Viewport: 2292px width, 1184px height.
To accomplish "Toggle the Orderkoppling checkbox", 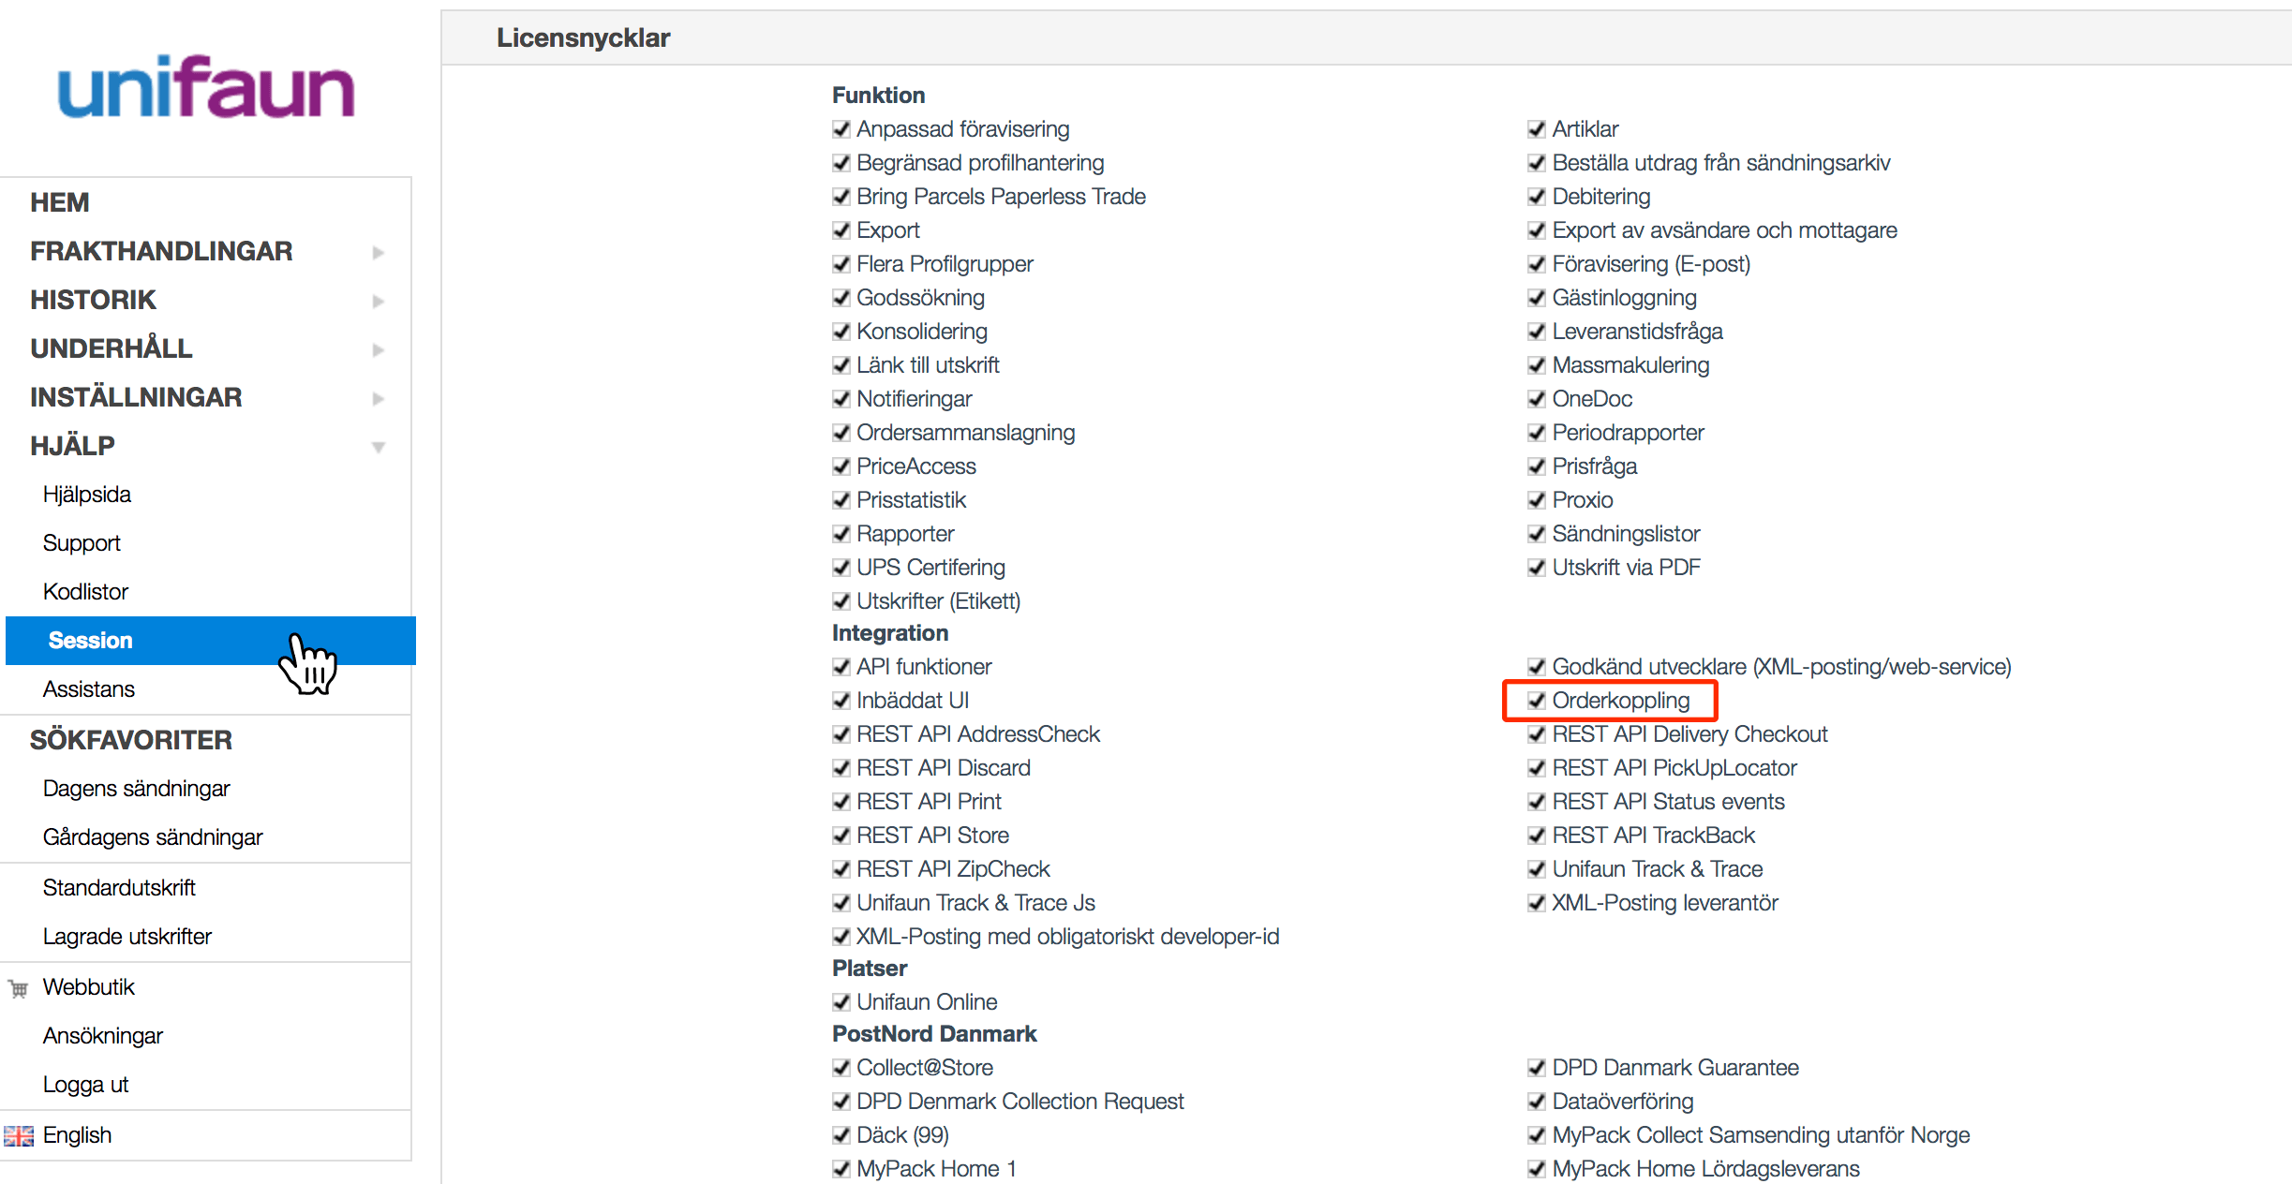I will [x=1537, y=701].
